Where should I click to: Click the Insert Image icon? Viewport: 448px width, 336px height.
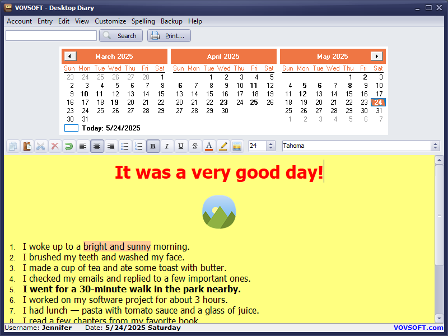coord(237,146)
